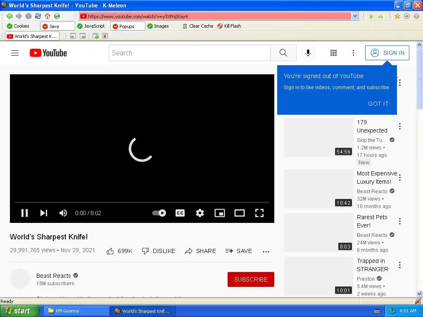Click SAVE to playlist
Image resolution: width=423 pixels, height=317 pixels.
(238, 251)
